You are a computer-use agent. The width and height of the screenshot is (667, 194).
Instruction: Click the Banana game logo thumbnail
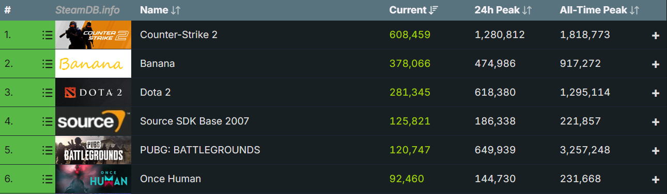(93, 64)
